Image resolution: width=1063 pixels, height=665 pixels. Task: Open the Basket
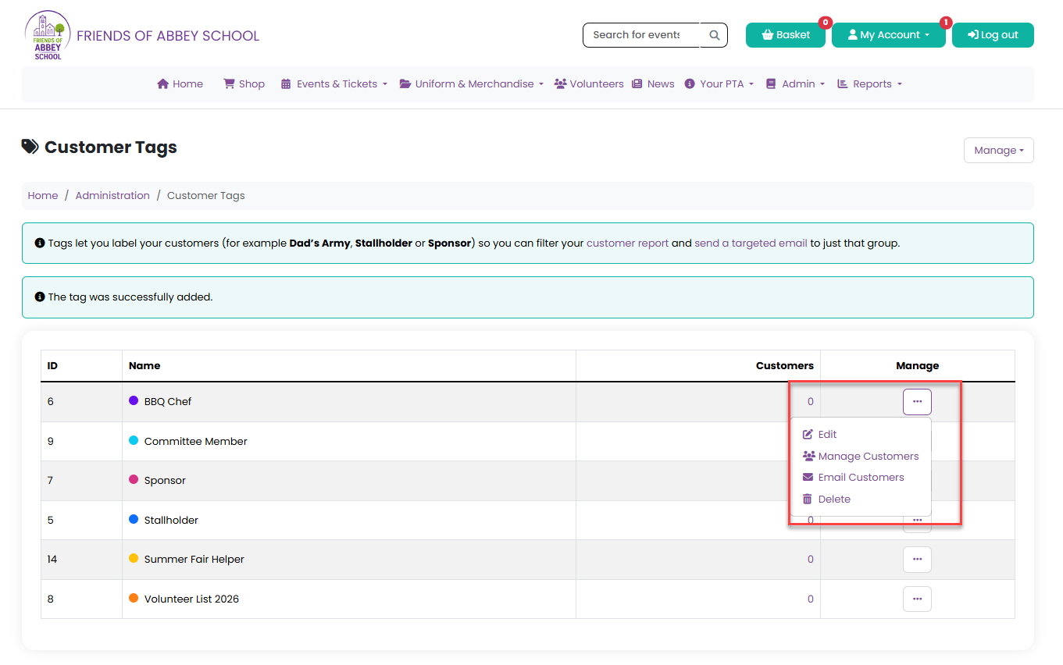point(786,35)
